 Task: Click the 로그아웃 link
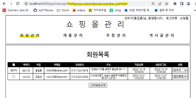(x=171, y=18)
